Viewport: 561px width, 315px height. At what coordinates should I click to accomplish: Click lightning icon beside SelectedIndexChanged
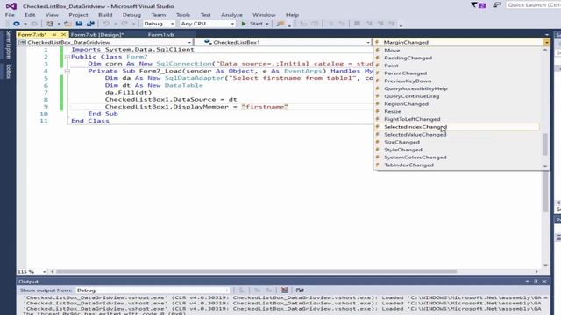(378, 126)
